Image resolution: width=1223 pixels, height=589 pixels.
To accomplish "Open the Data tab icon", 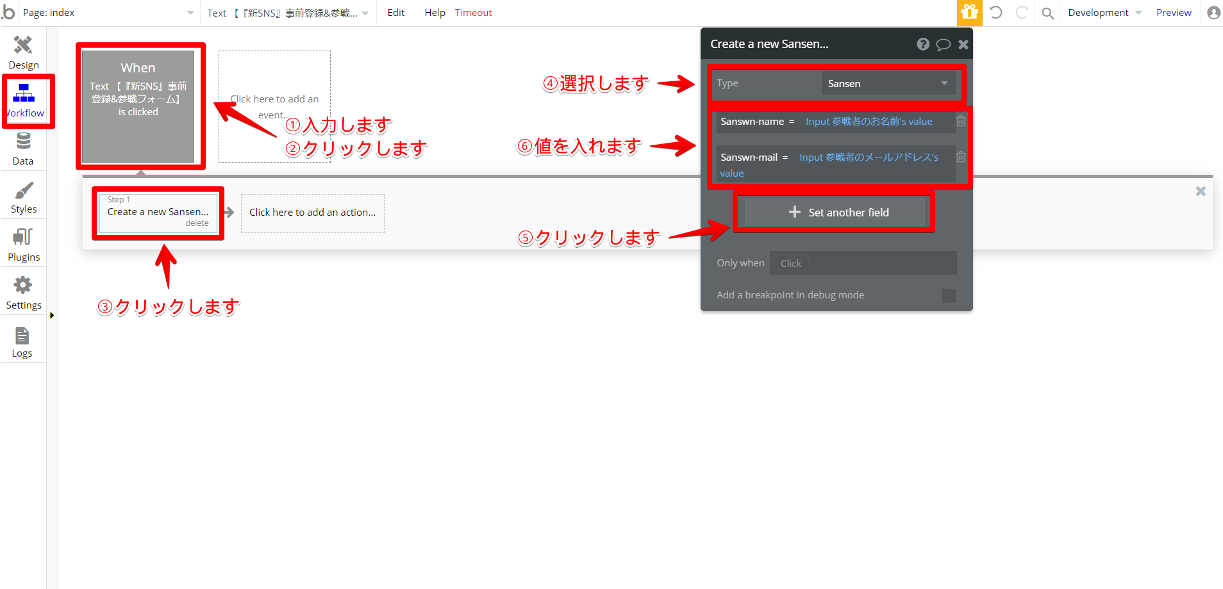I will point(23,141).
